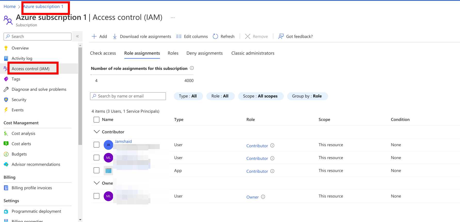Click the Activity log icon
Image resolution: width=460 pixels, height=222 pixels.
[6, 58]
